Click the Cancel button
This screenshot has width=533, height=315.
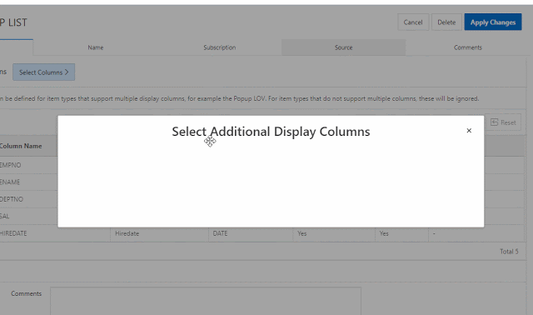[413, 22]
